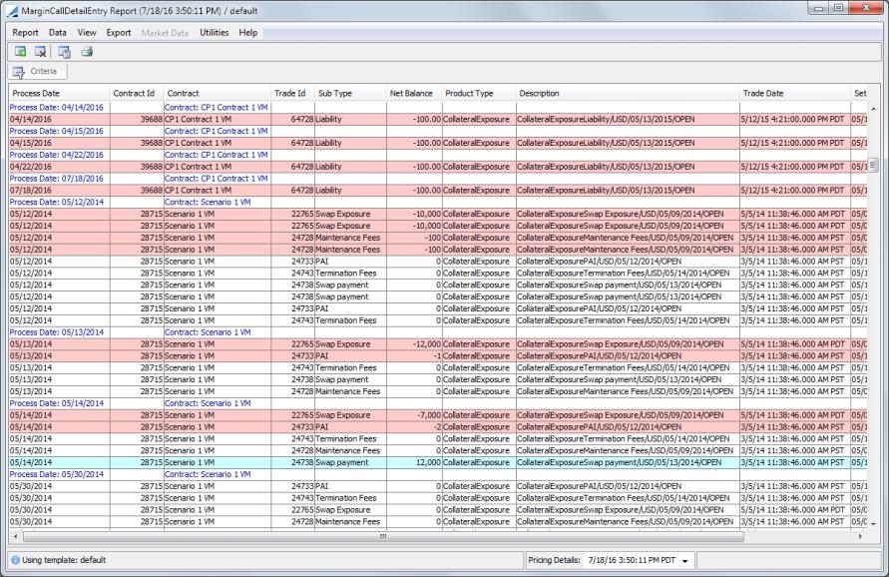Click the vertical scrollbar down arrow
Viewport: 889px width, 577px height.
coord(873,524)
